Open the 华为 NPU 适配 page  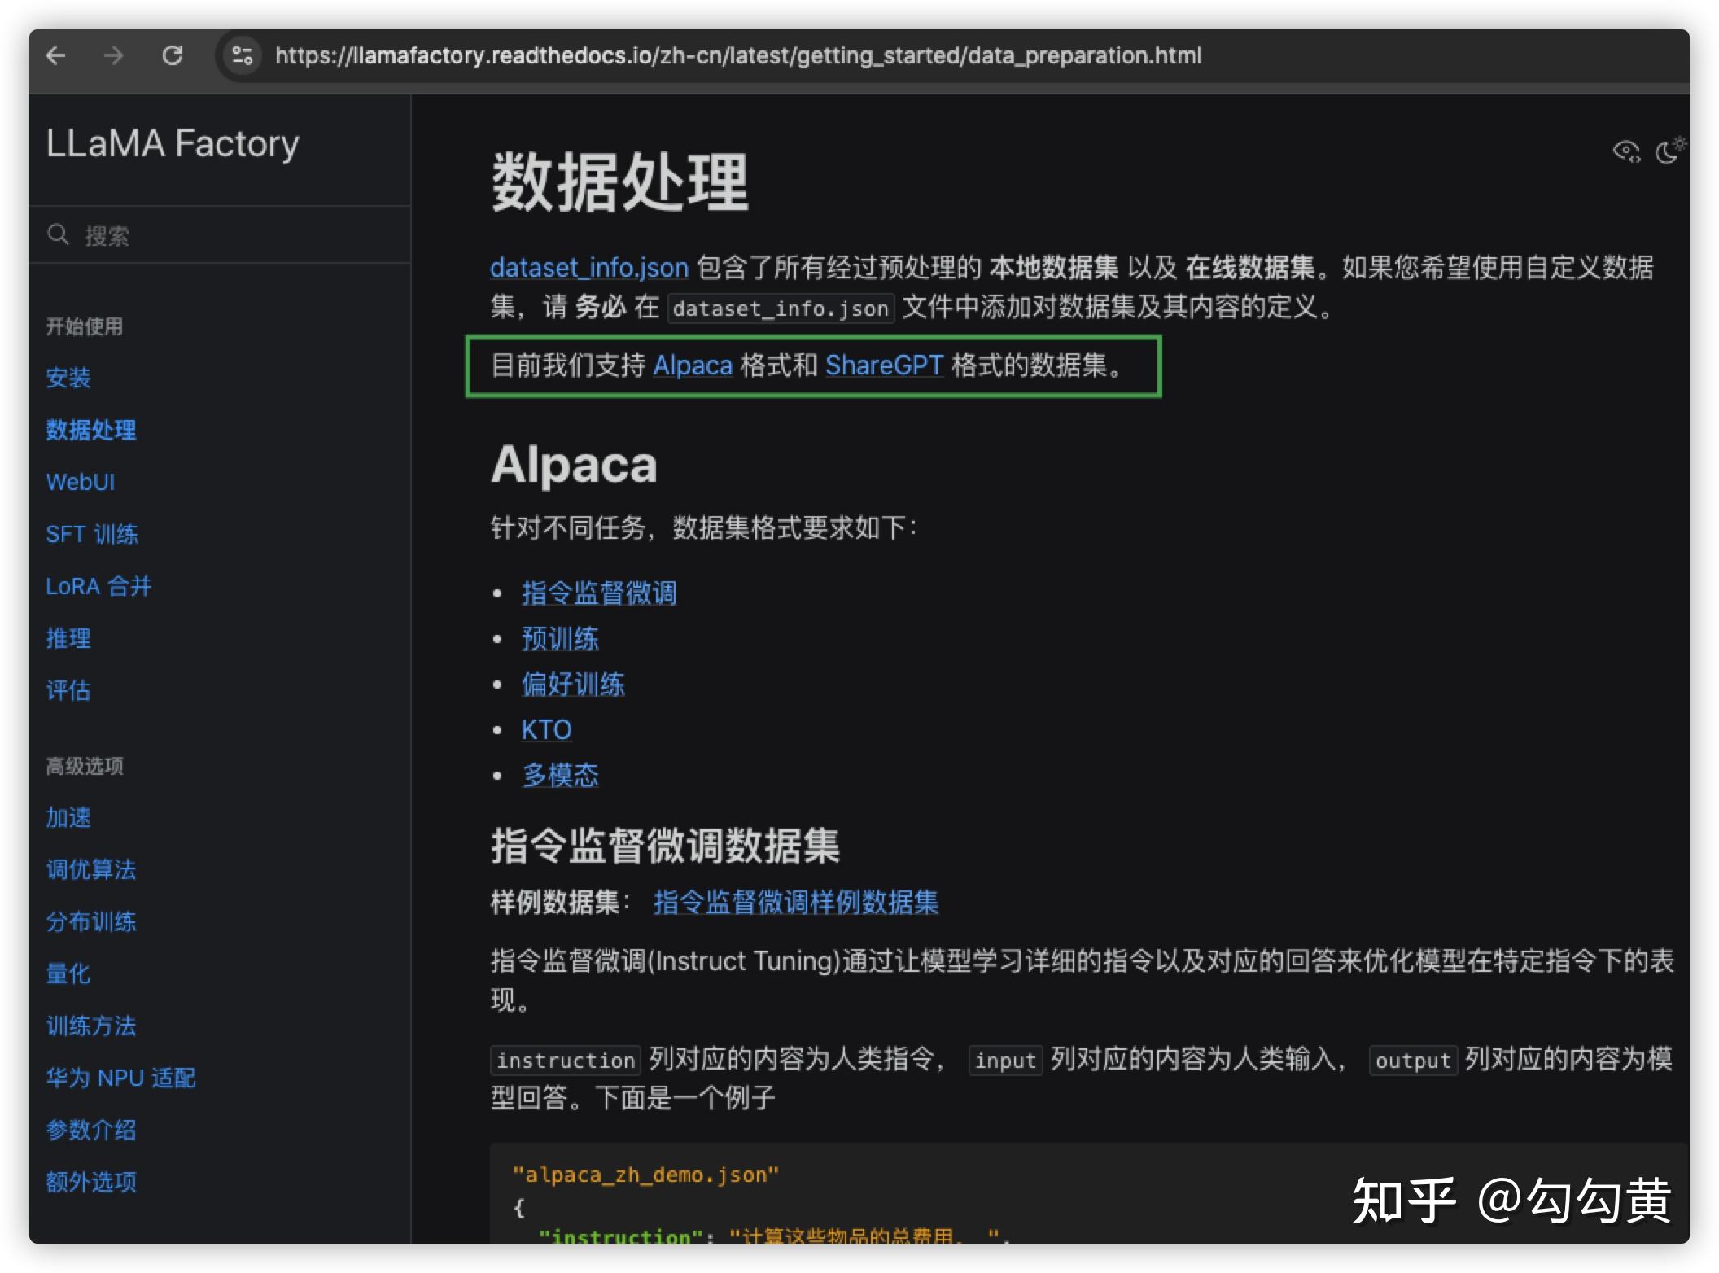coord(119,1078)
